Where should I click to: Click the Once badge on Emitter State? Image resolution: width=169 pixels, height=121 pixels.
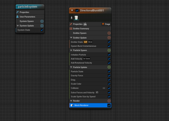90,42
